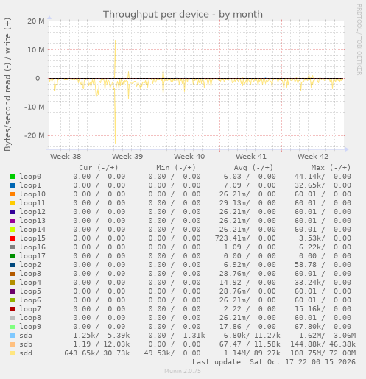Click the sdb peach legend swatch

click(13, 344)
